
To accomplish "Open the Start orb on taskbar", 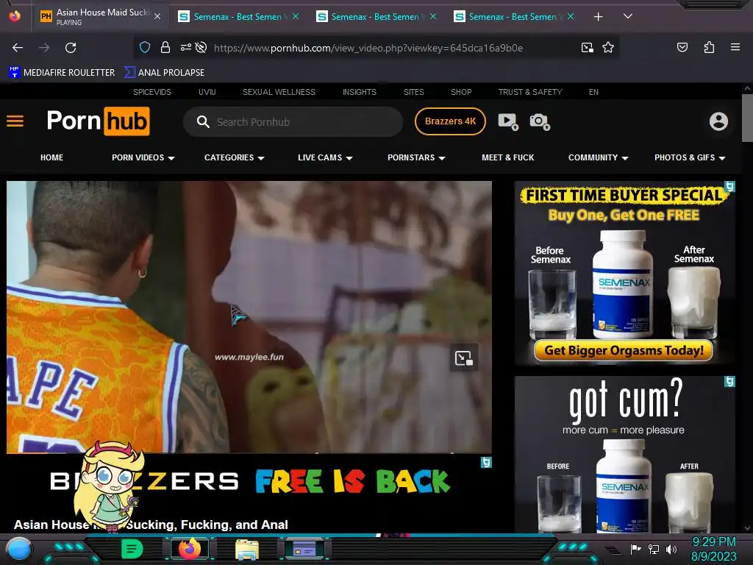I will click(19, 550).
